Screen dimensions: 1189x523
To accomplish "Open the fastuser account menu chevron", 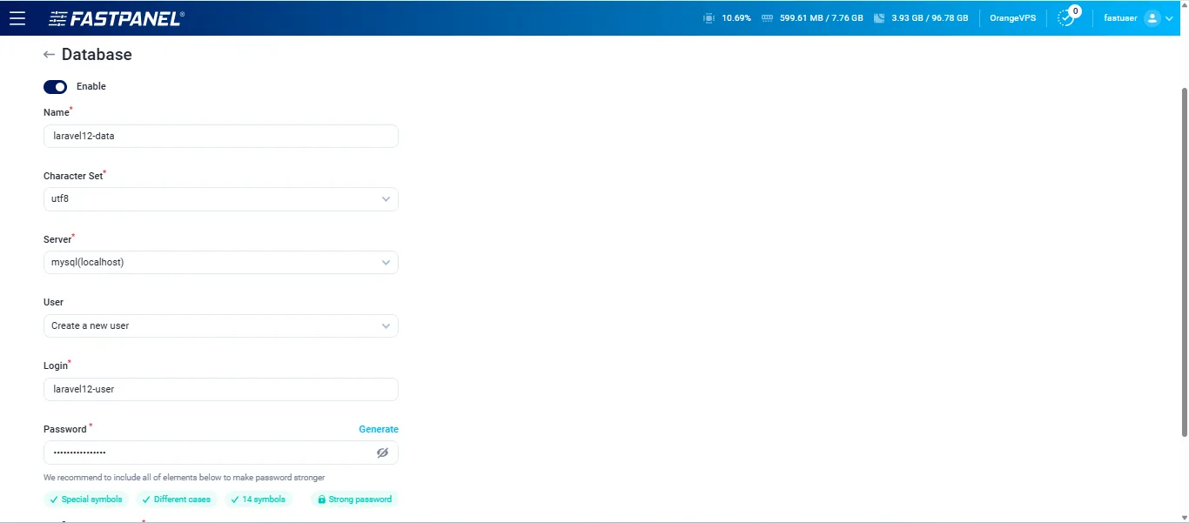I will point(1169,18).
